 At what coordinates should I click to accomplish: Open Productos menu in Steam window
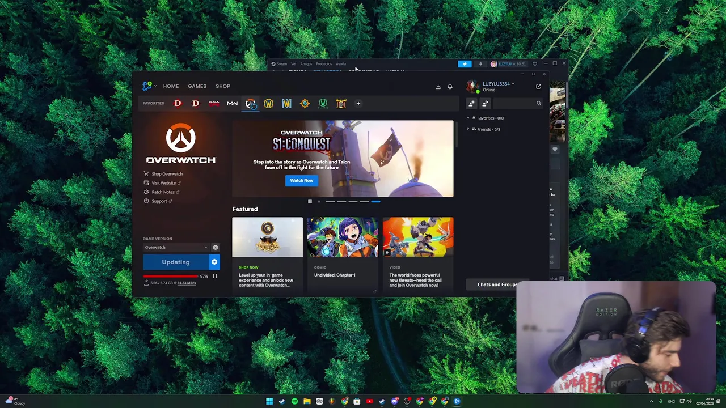[x=324, y=64]
